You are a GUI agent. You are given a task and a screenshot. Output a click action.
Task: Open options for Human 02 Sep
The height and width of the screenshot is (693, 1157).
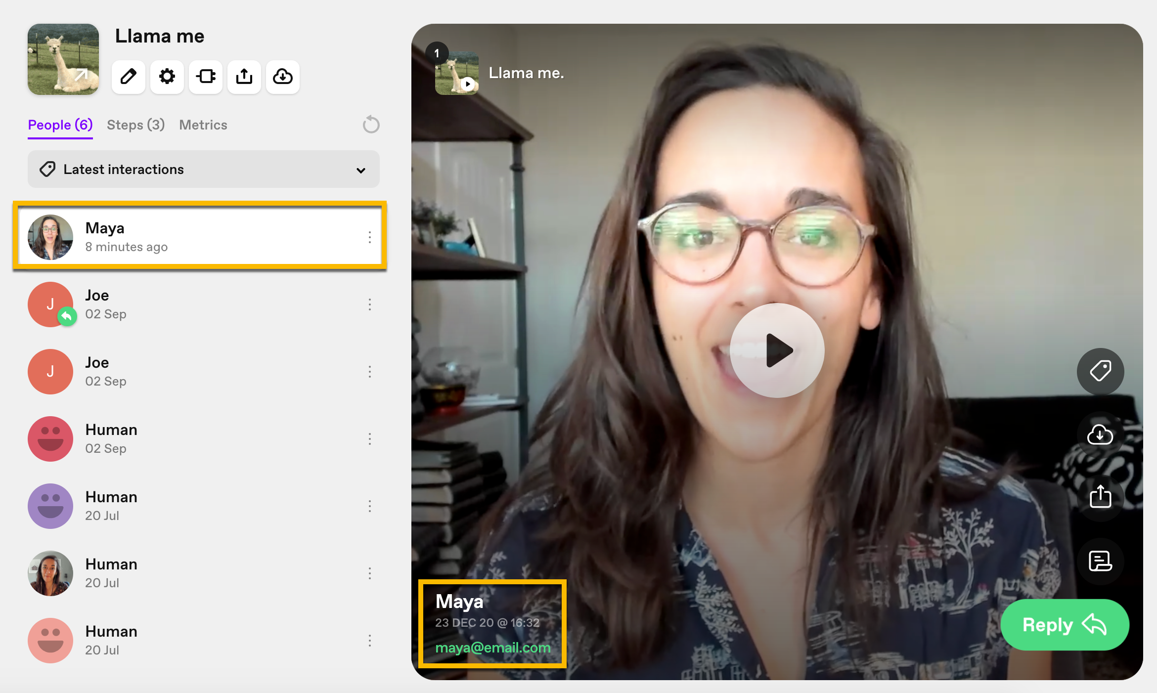(370, 439)
